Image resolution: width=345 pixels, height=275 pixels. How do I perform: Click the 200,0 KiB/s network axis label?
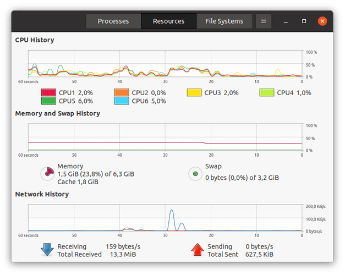(x=315, y=206)
